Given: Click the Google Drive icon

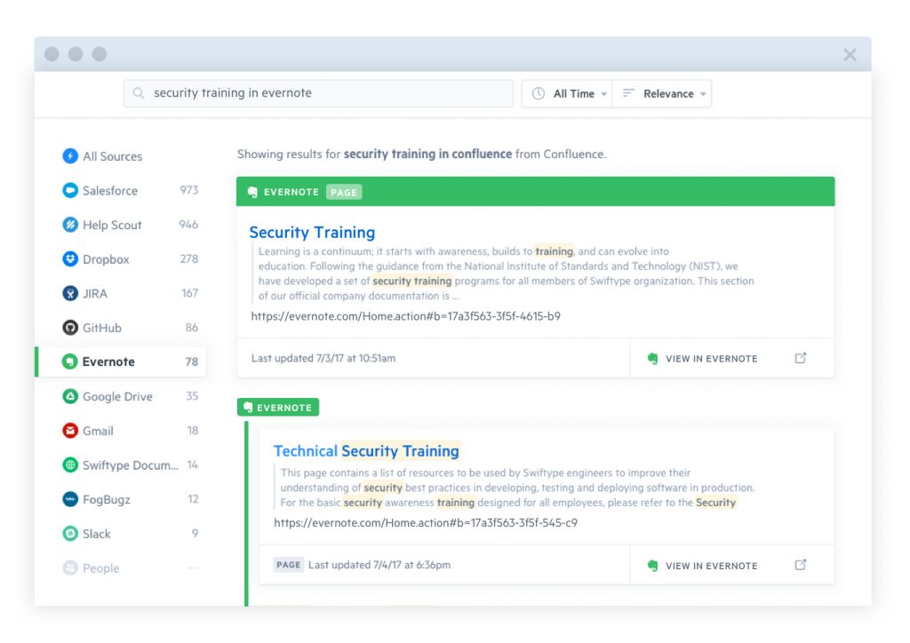Looking at the screenshot, I should point(70,397).
